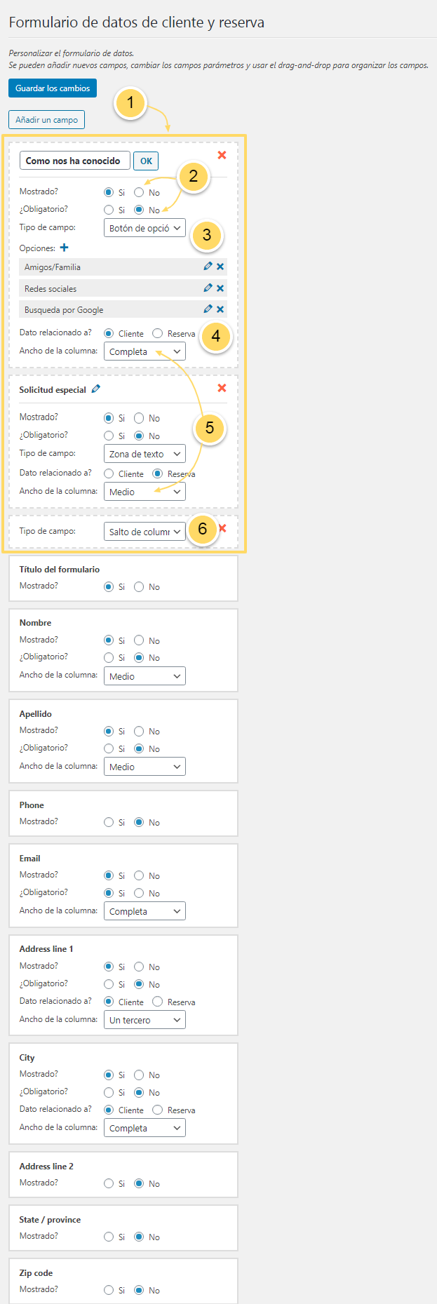The image size is (437, 1304).
Task: Click the + icon to add a new option
Action: [64, 247]
